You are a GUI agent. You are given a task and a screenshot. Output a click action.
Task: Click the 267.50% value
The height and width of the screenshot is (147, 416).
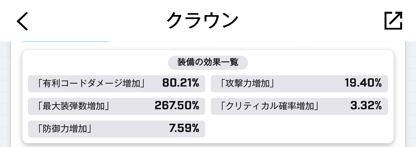coord(176,106)
